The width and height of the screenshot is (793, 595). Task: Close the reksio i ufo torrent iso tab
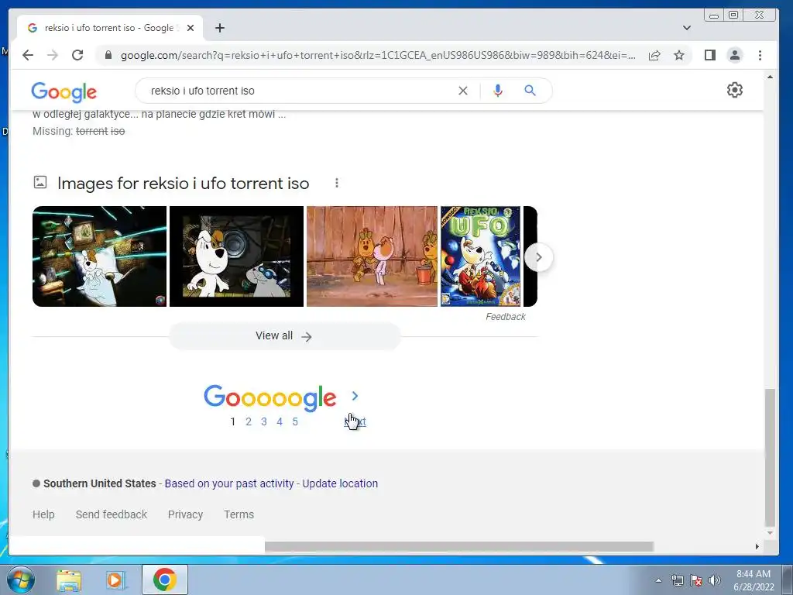tap(191, 28)
